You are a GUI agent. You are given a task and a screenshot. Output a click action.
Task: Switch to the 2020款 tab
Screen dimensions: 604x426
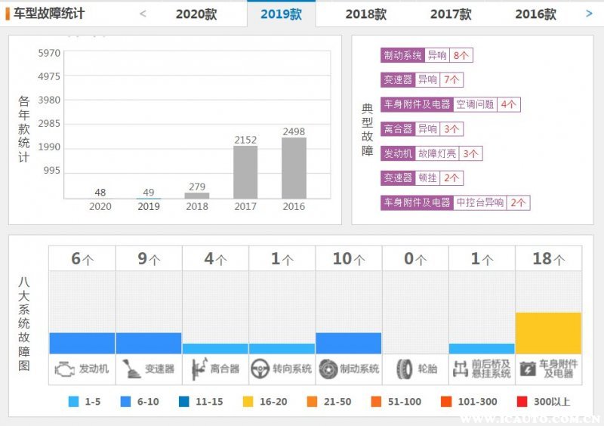coord(196,14)
